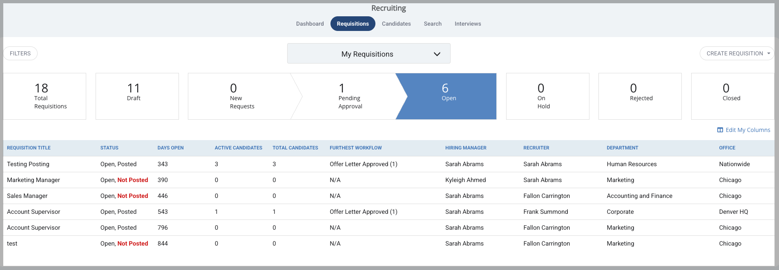Open Account Supervisor with 796 days open

point(33,228)
